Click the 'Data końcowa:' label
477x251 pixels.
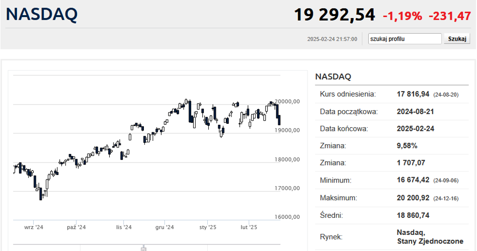[x=344, y=129]
